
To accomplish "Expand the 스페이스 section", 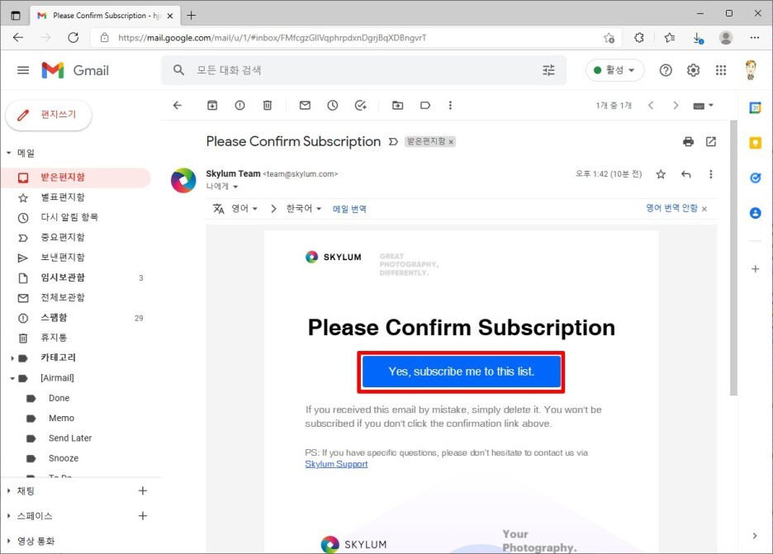I will (x=8, y=516).
